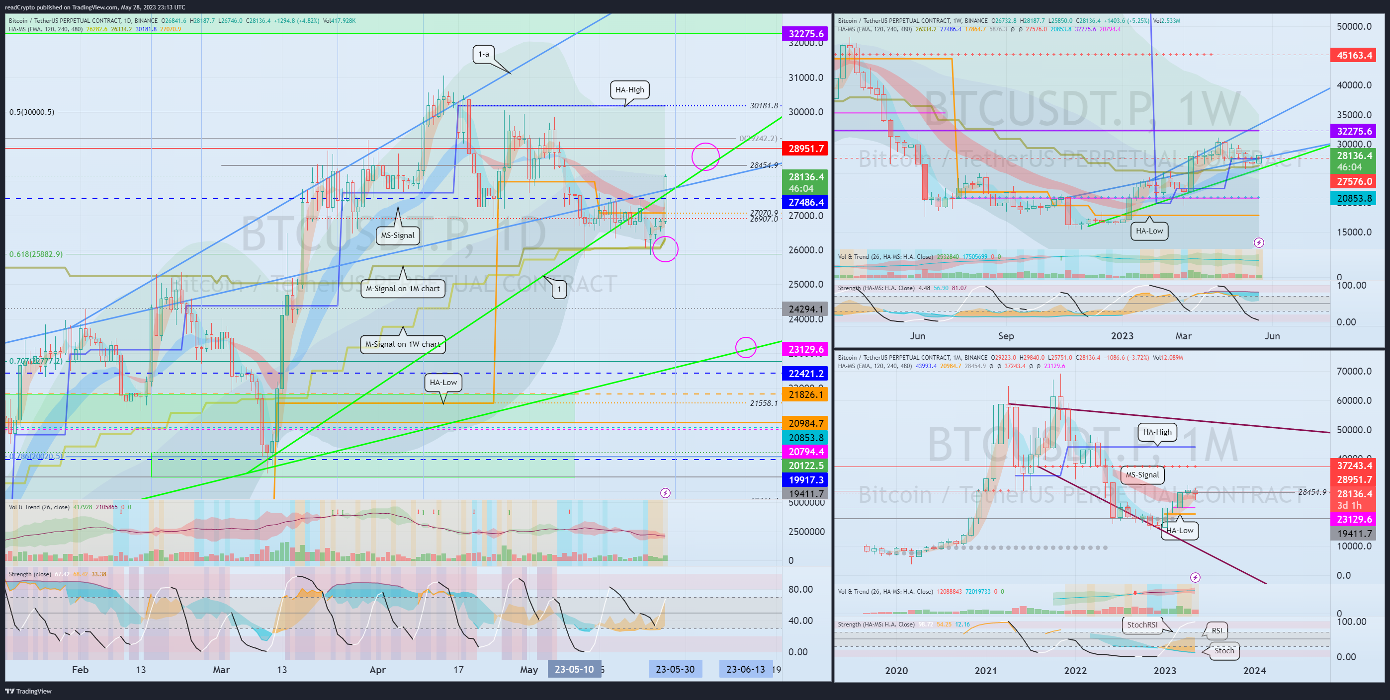Click the 23-05-30 date marker on time axis

(x=675, y=669)
